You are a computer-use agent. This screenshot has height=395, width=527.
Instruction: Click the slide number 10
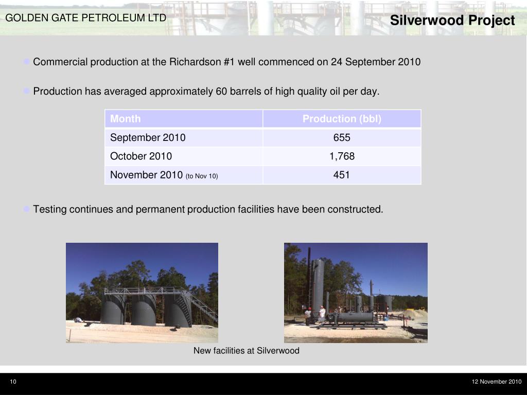tap(13, 382)
